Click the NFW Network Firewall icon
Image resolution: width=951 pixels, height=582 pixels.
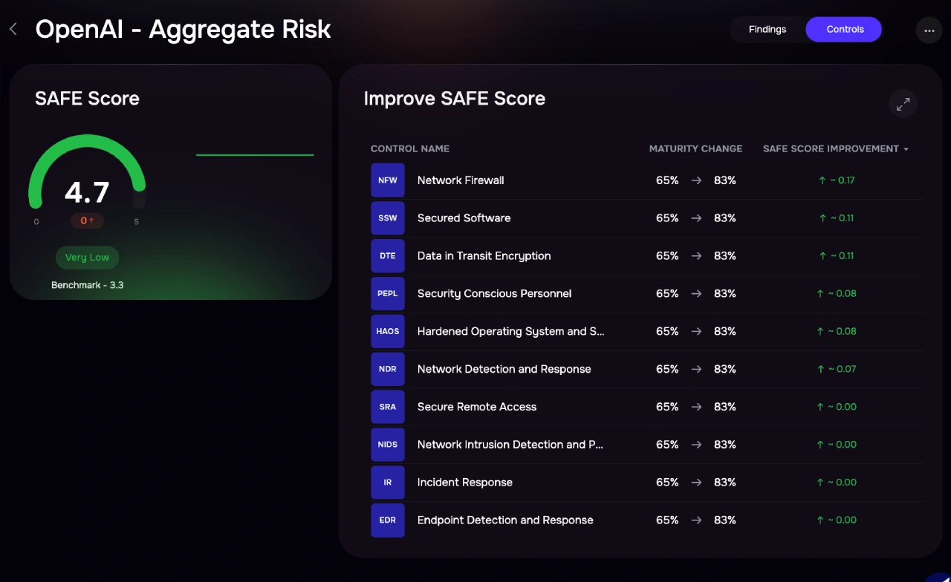point(388,180)
